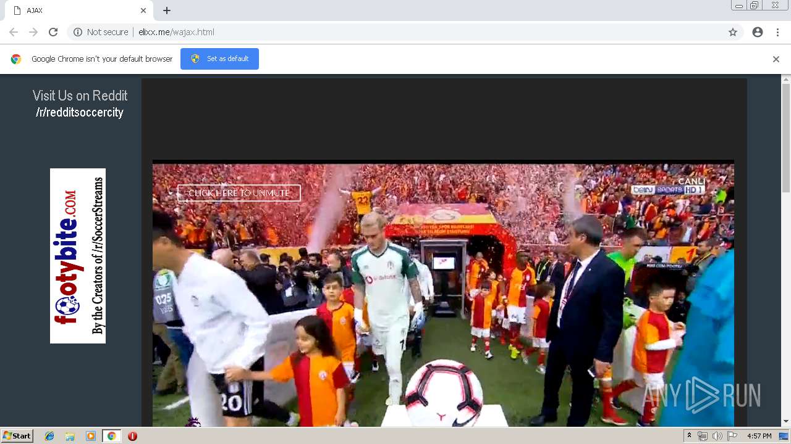Bookmark this page with the star icon
Viewport: 791px width, 444px height.
point(733,32)
